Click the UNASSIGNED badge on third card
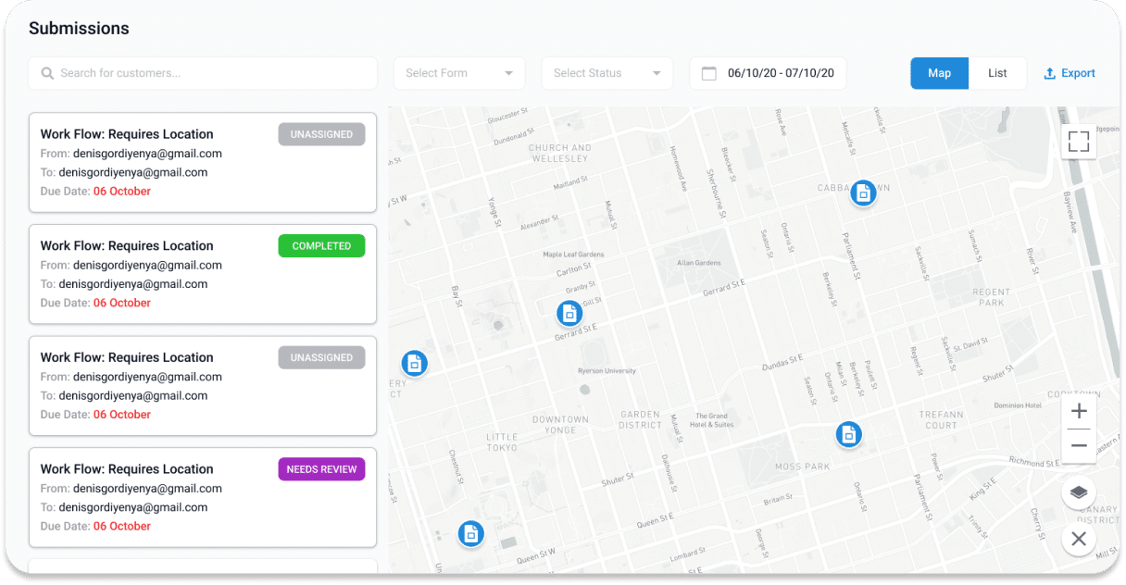This screenshot has width=1126, height=585. point(321,357)
